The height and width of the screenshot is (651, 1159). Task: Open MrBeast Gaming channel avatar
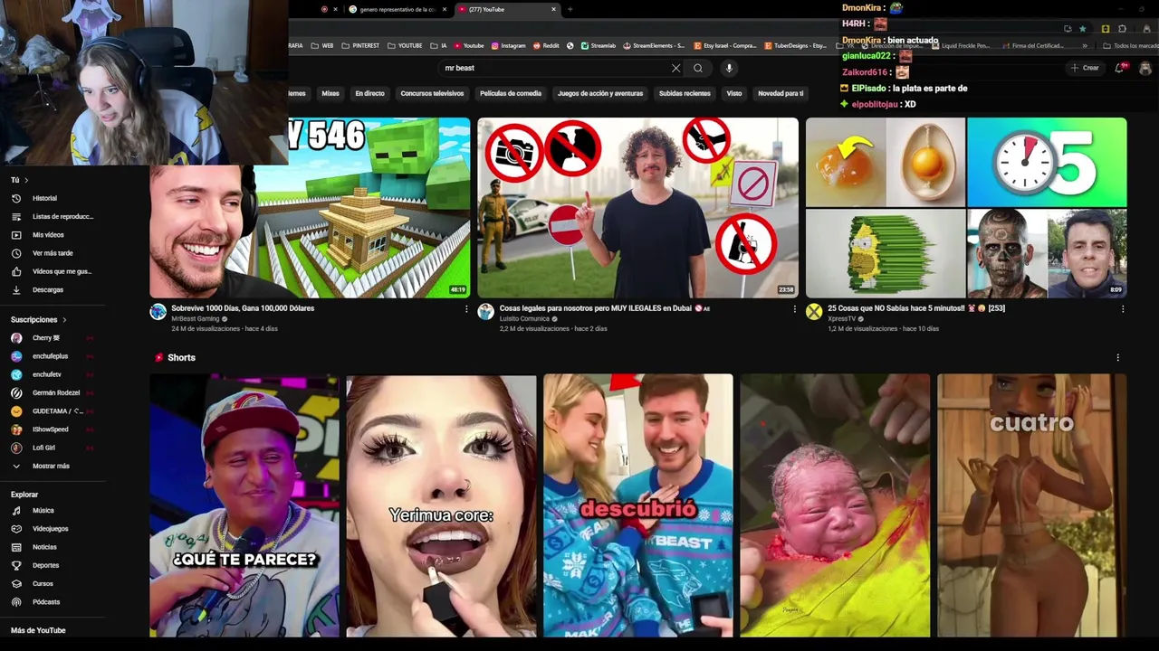click(158, 312)
